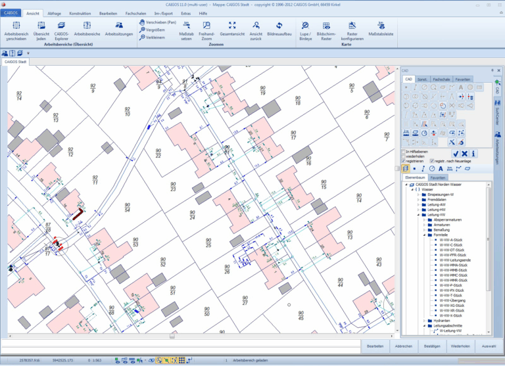Expand the Einspeisungen-W folder
The image size is (505, 366).
point(417,194)
